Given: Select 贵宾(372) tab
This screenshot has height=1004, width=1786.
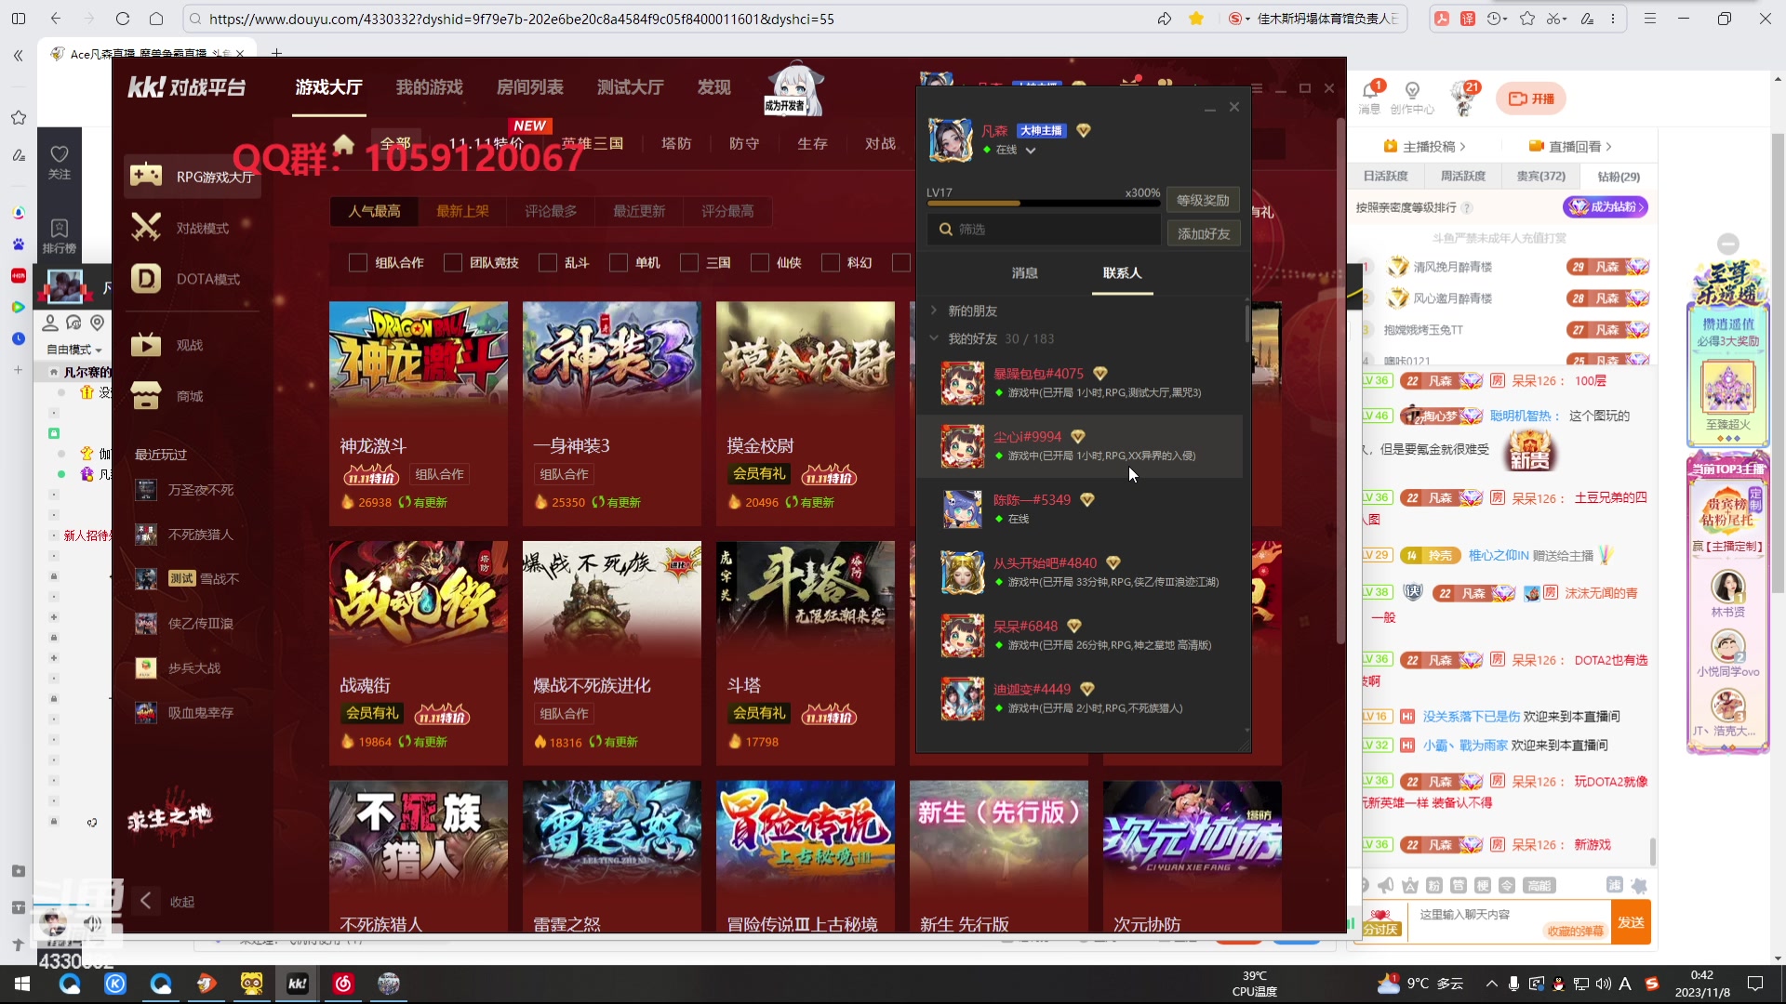Looking at the screenshot, I should (x=1540, y=177).
